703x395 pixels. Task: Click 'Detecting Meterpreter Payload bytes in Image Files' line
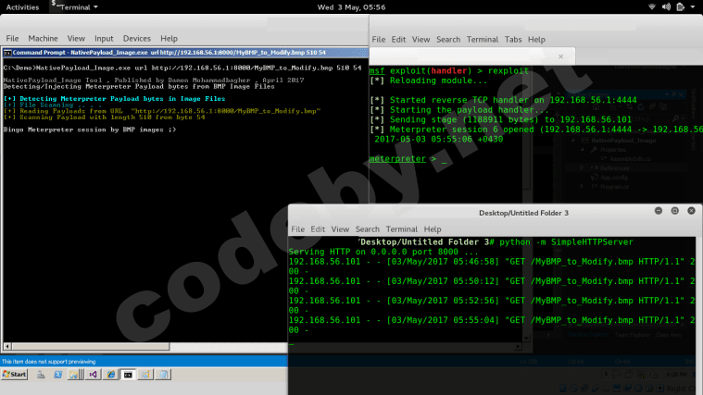point(114,99)
